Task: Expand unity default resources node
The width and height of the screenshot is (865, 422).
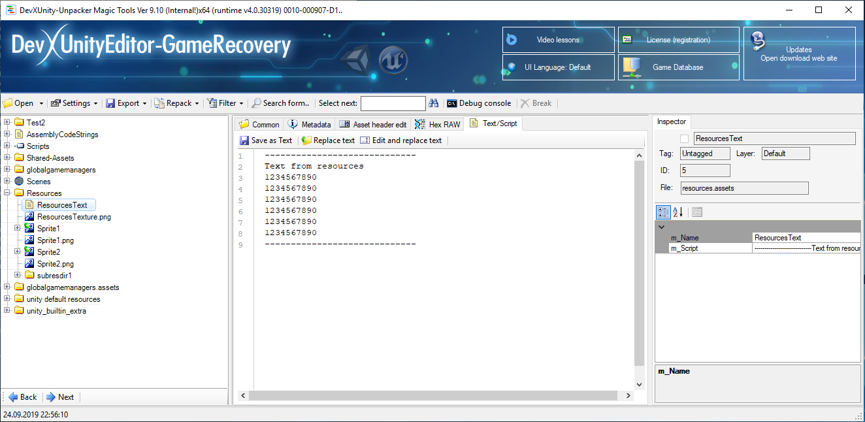Action: 7,299
